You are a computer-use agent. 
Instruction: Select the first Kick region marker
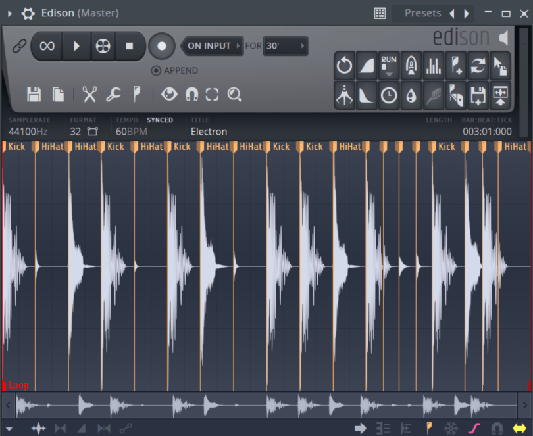coord(14,147)
